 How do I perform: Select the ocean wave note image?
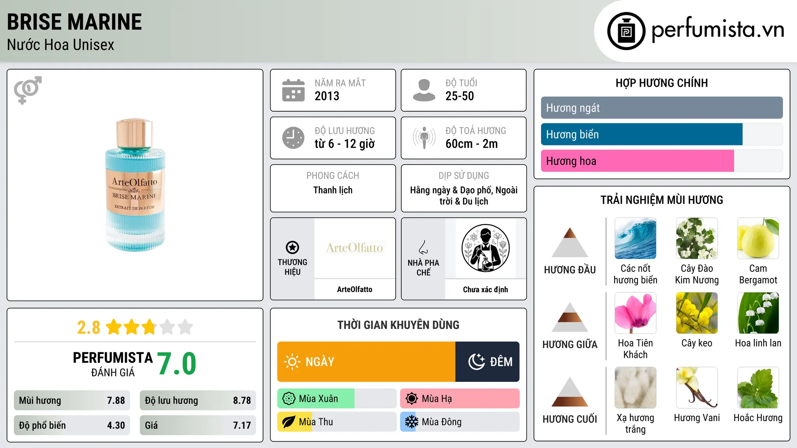coord(635,238)
